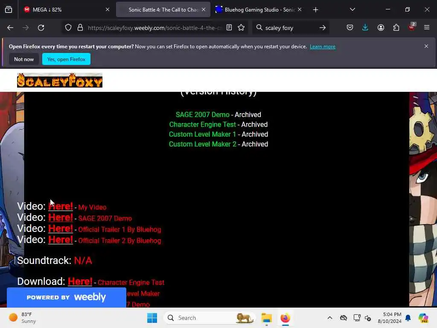This screenshot has height=328, width=437.
Task: Close the Bluehog Gaming Studio tab
Action: (300, 10)
